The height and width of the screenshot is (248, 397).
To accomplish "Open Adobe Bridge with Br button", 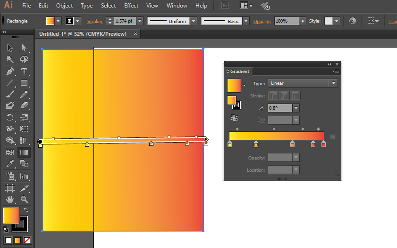I will pyautogui.click(x=225, y=6).
